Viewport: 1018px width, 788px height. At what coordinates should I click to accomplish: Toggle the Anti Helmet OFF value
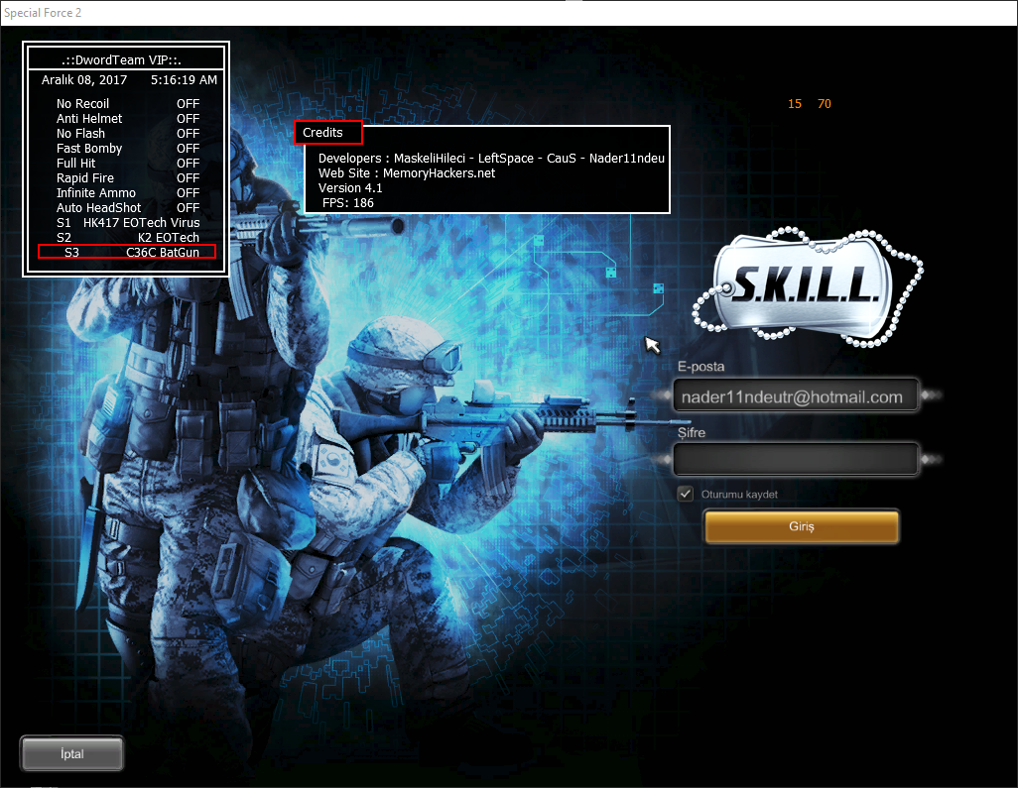(188, 119)
